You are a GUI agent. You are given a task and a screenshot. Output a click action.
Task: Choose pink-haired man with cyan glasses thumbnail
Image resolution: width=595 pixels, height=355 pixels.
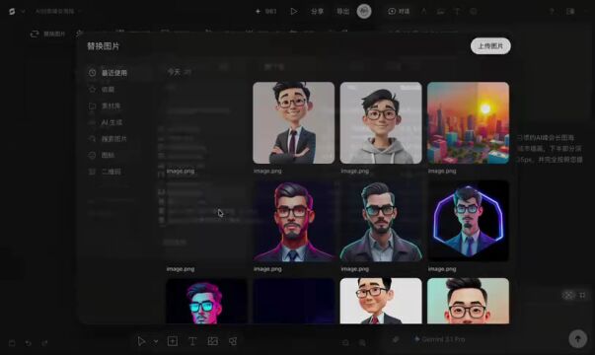pyautogui.click(x=206, y=301)
